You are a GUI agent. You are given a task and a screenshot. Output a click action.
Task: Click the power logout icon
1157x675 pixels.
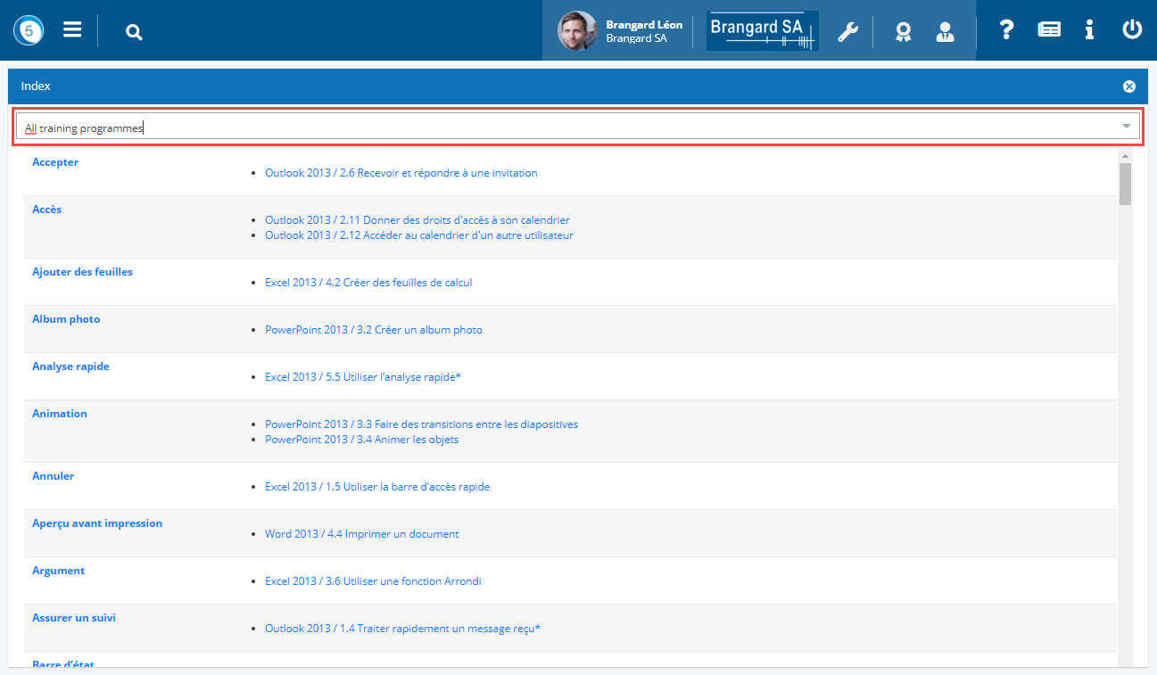pos(1131,30)
